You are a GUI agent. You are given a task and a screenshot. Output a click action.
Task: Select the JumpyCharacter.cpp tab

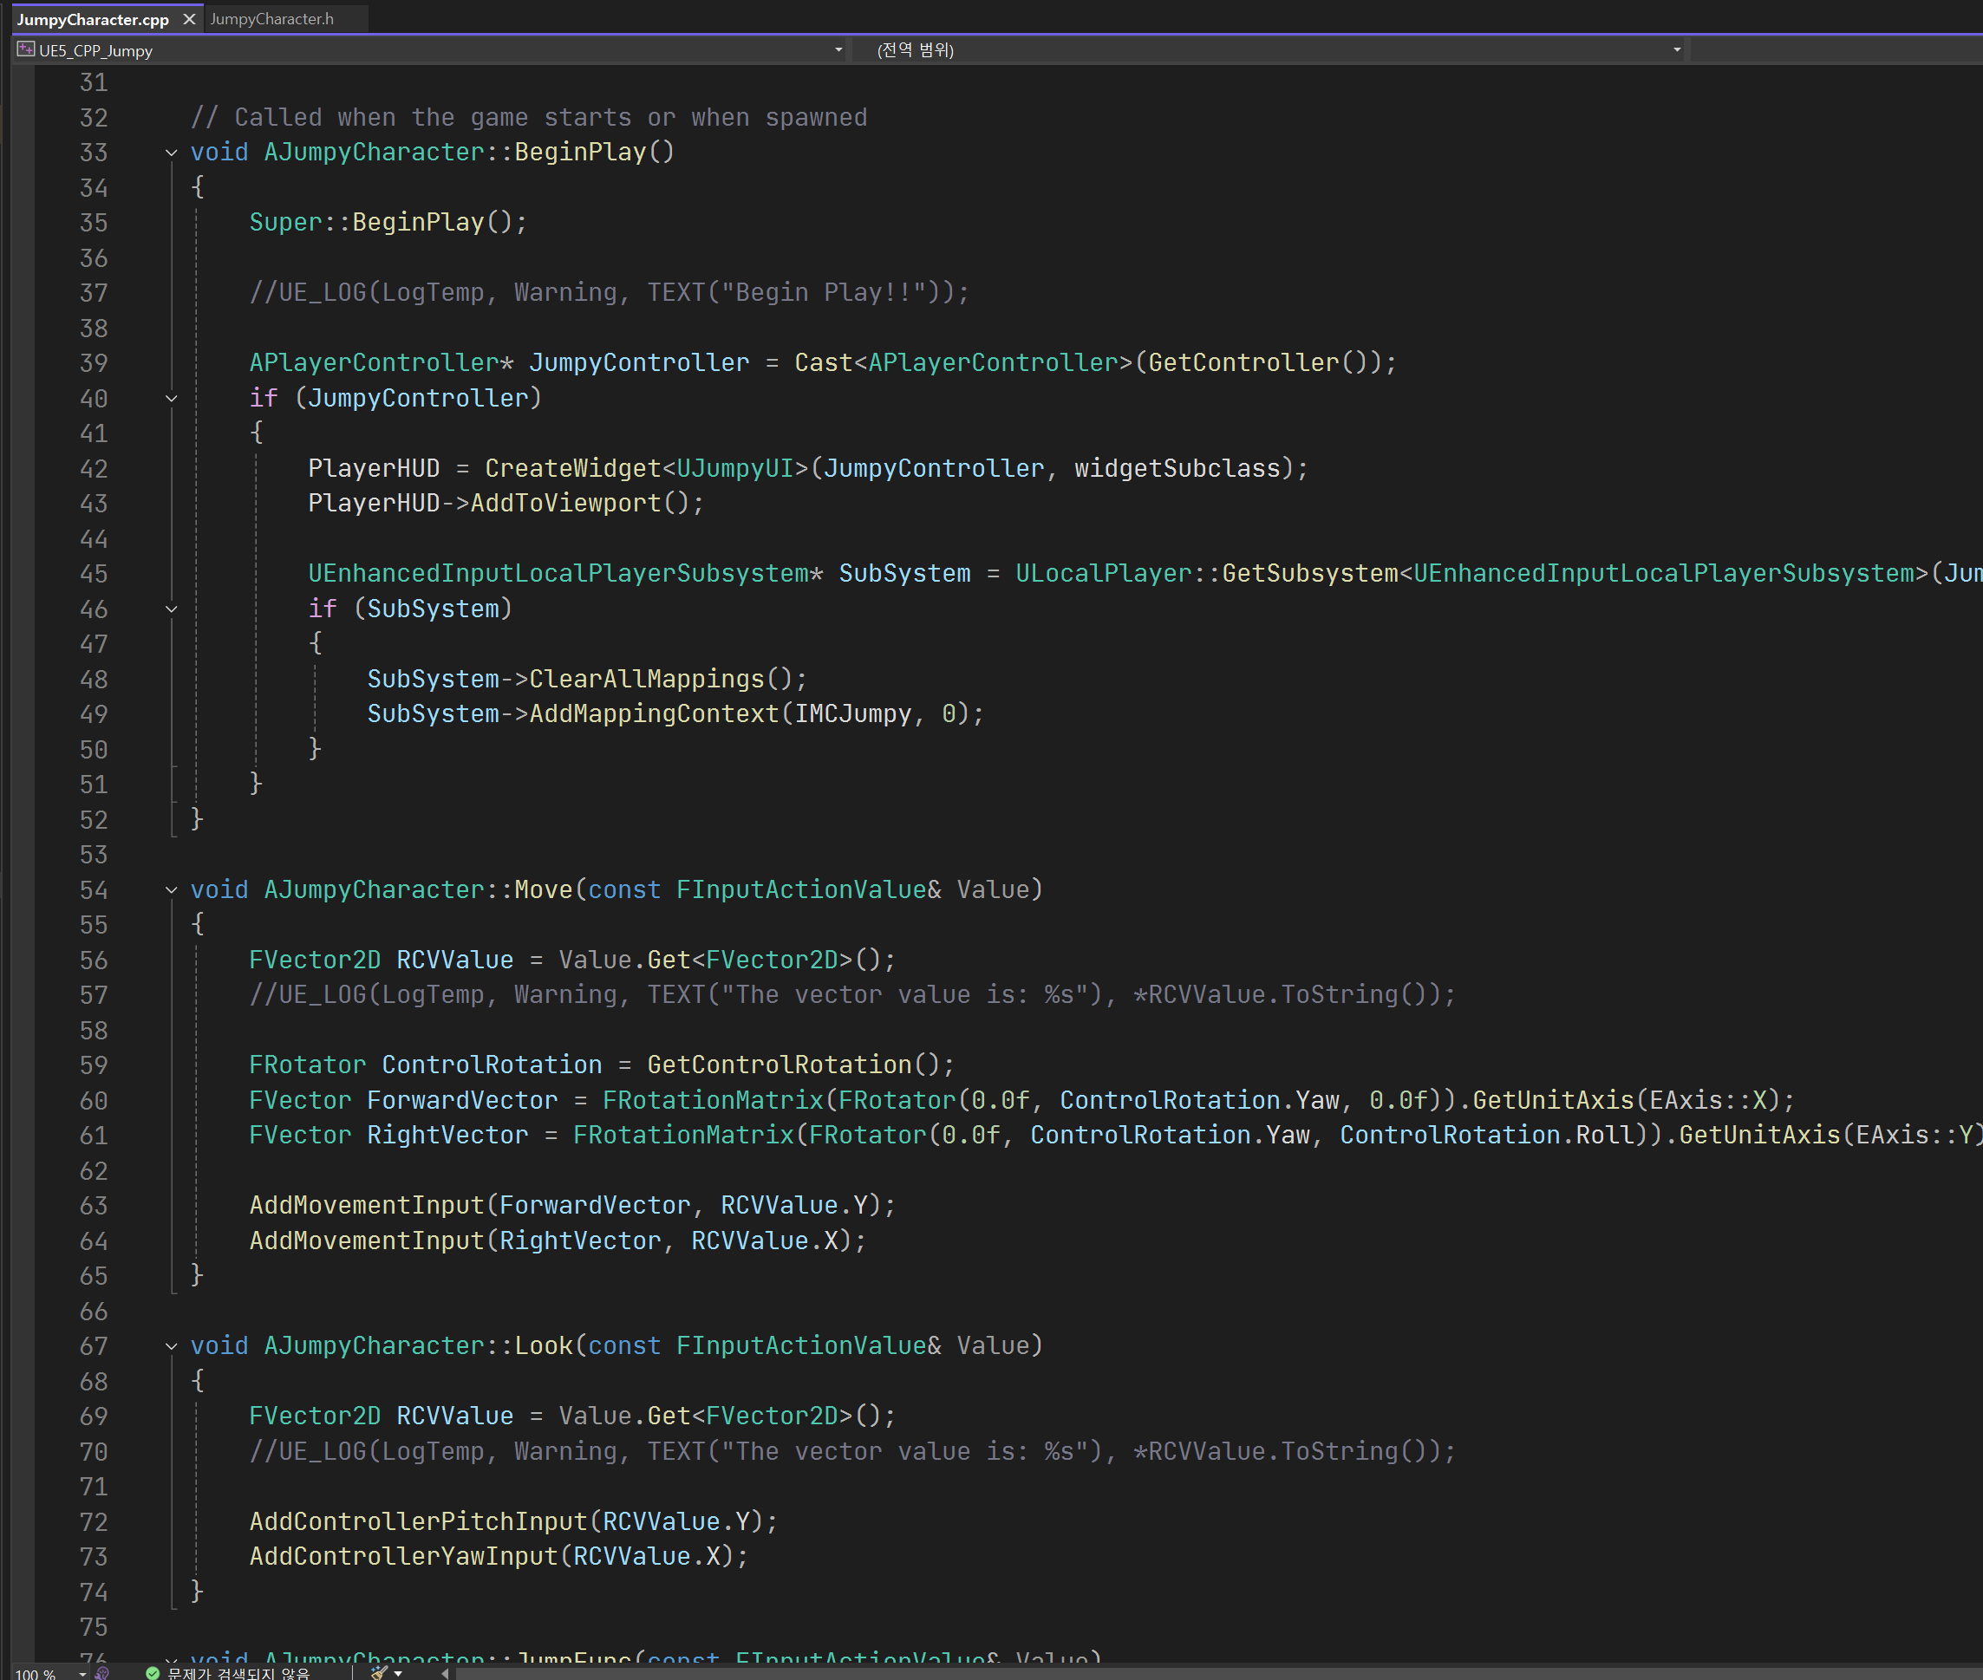93,19
